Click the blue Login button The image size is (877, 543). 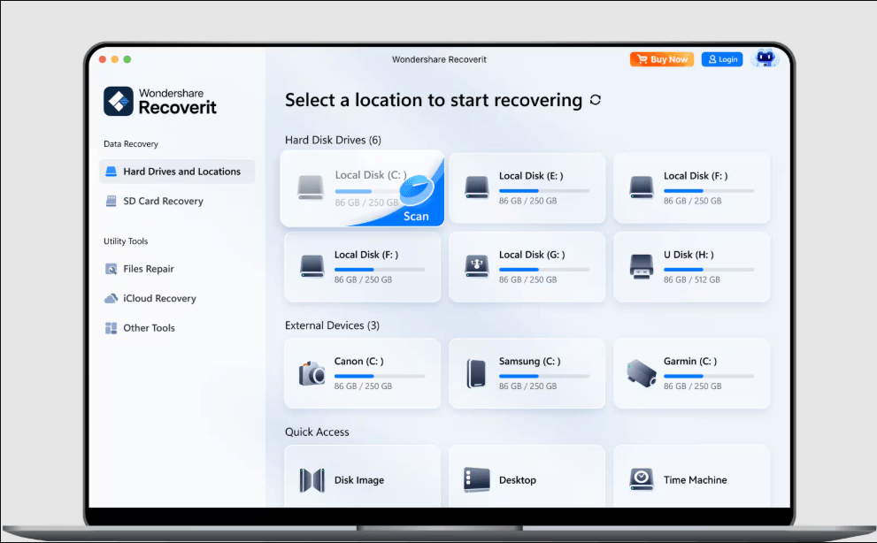[722, 59]
